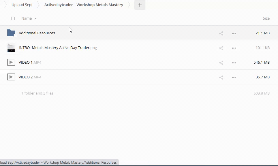Click Activedaytrader Workshop Metals Mastery breadcrumb

click(84, 5)
